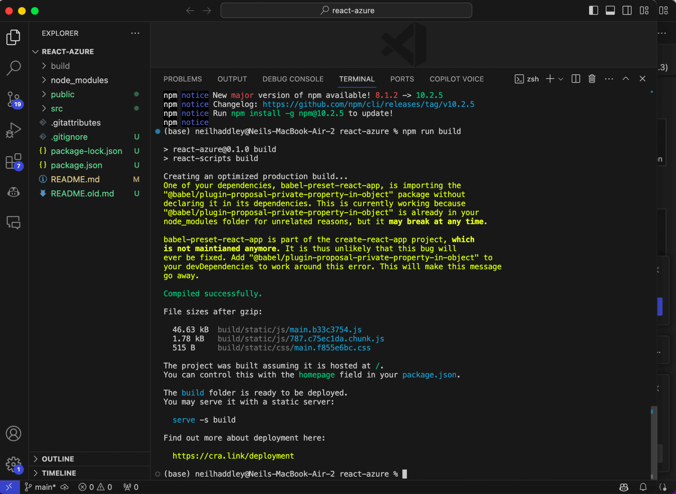Image resolution: width=676 pixels, height=494 pixels.
Task: Open Extensions view in activity bar
Action: (x=14, y=161)
